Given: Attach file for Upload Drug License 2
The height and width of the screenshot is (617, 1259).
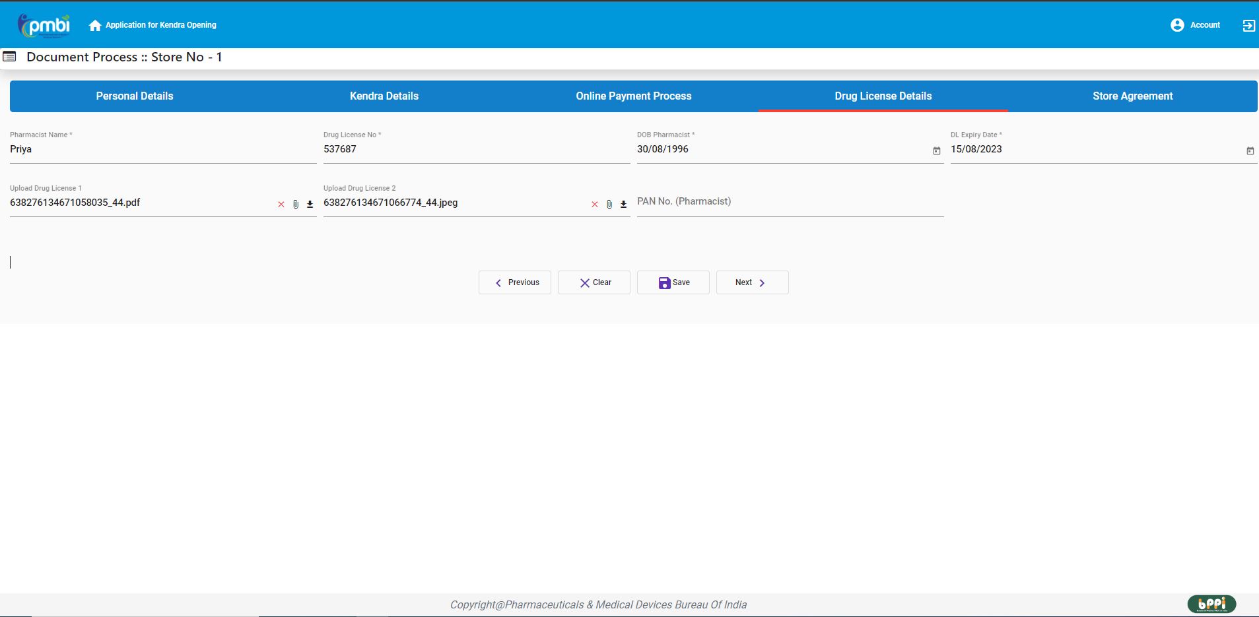Looking at the screenshot, I should (x=609, y=205).
